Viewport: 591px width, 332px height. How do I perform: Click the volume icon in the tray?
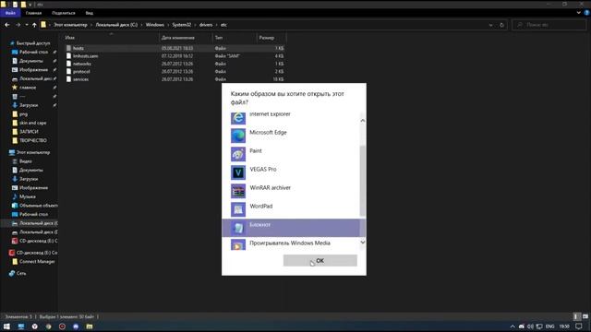[530, 326]
